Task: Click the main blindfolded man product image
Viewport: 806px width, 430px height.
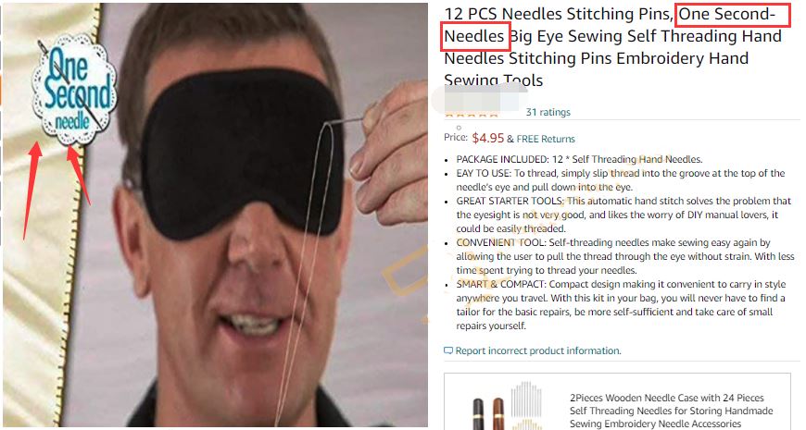Action: (x=215, y=215)
